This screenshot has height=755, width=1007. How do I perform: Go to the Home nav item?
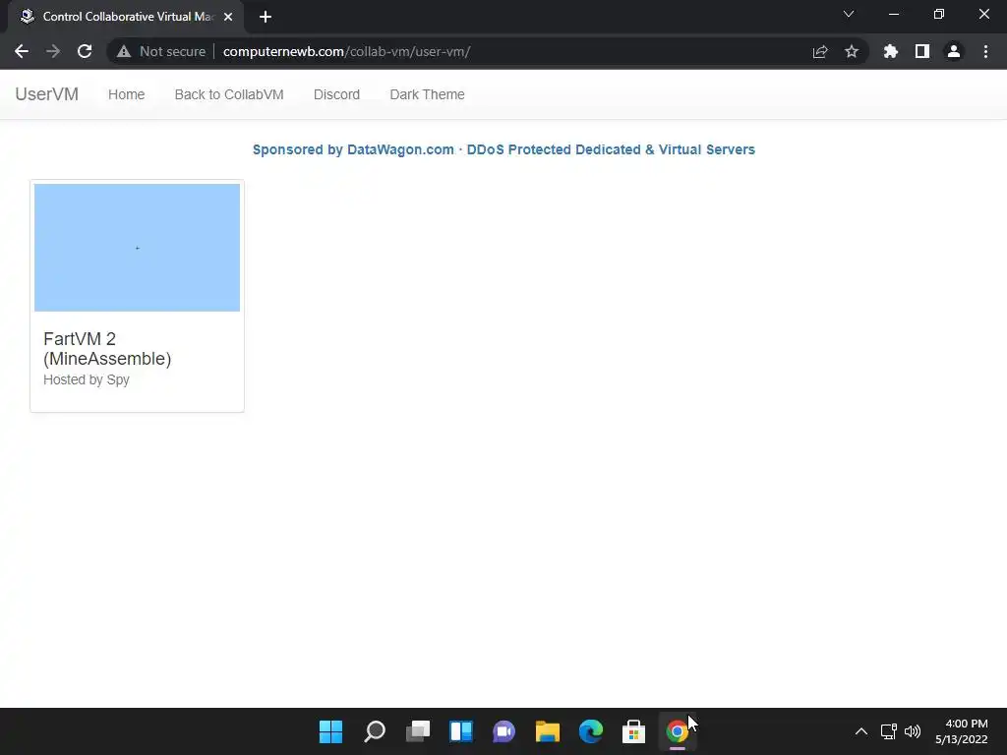click(127, 94)
